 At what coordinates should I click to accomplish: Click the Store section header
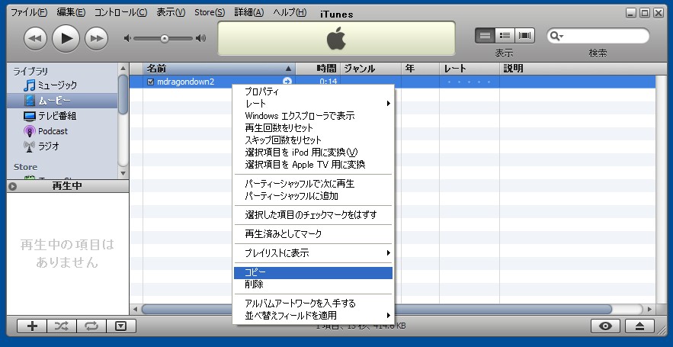tap(25, 166)
